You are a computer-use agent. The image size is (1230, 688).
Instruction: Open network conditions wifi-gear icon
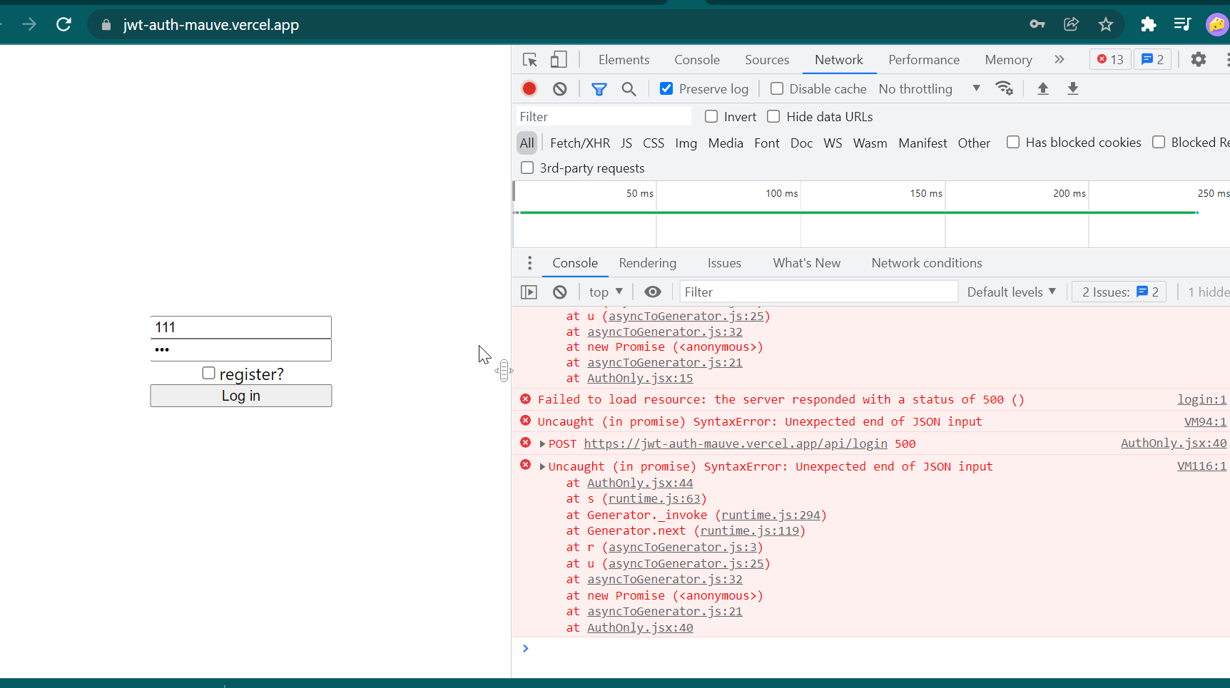click(x=1005, y=88)
